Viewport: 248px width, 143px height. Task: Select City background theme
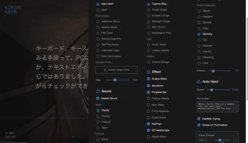(199, 40)
